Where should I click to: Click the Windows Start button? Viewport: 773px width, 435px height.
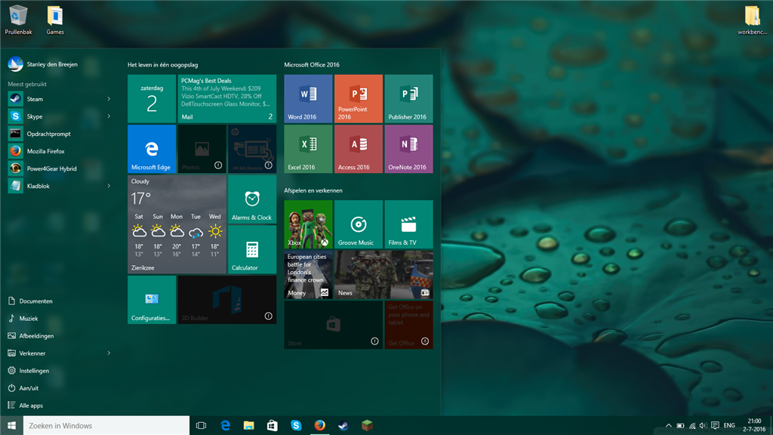click(x=11, y=425)
